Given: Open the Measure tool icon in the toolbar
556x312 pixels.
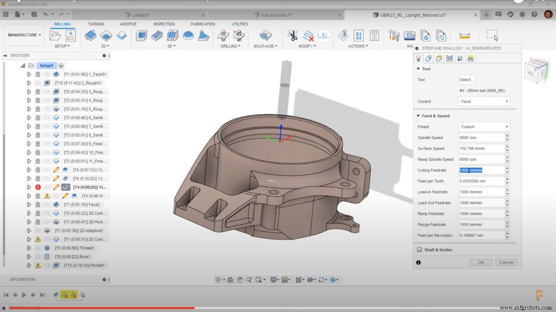Looking at the screenshot, I should tap(464, 36).
